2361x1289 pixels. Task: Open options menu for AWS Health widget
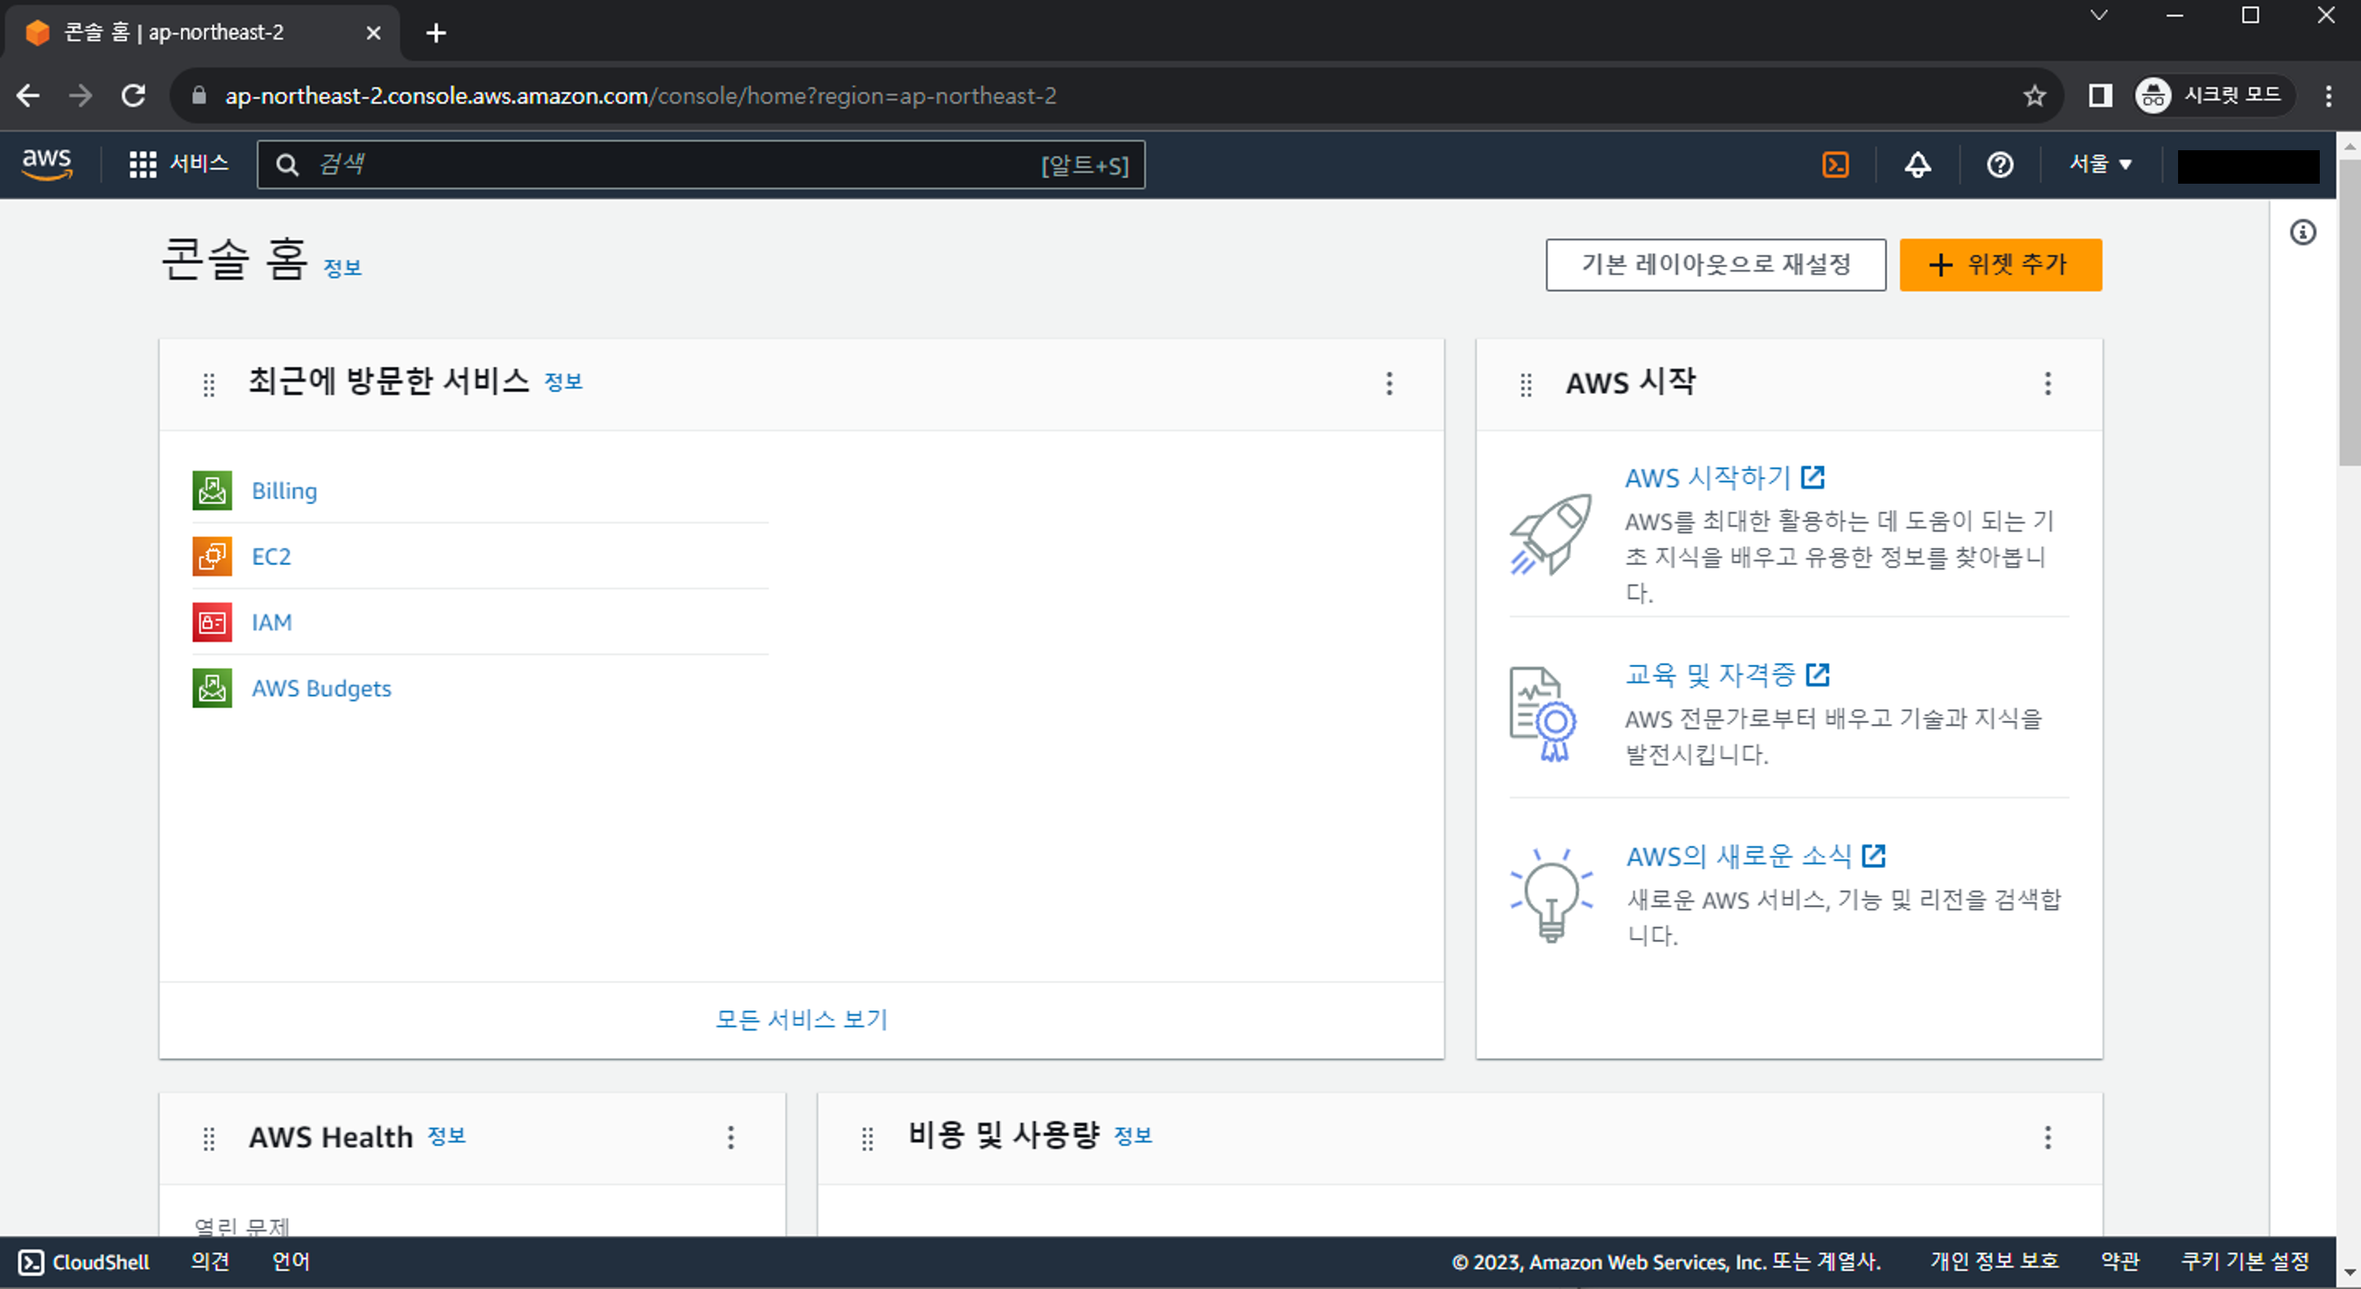point(730,1138)
